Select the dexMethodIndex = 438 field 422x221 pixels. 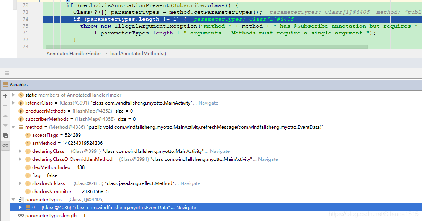click(x=216, y=167)
